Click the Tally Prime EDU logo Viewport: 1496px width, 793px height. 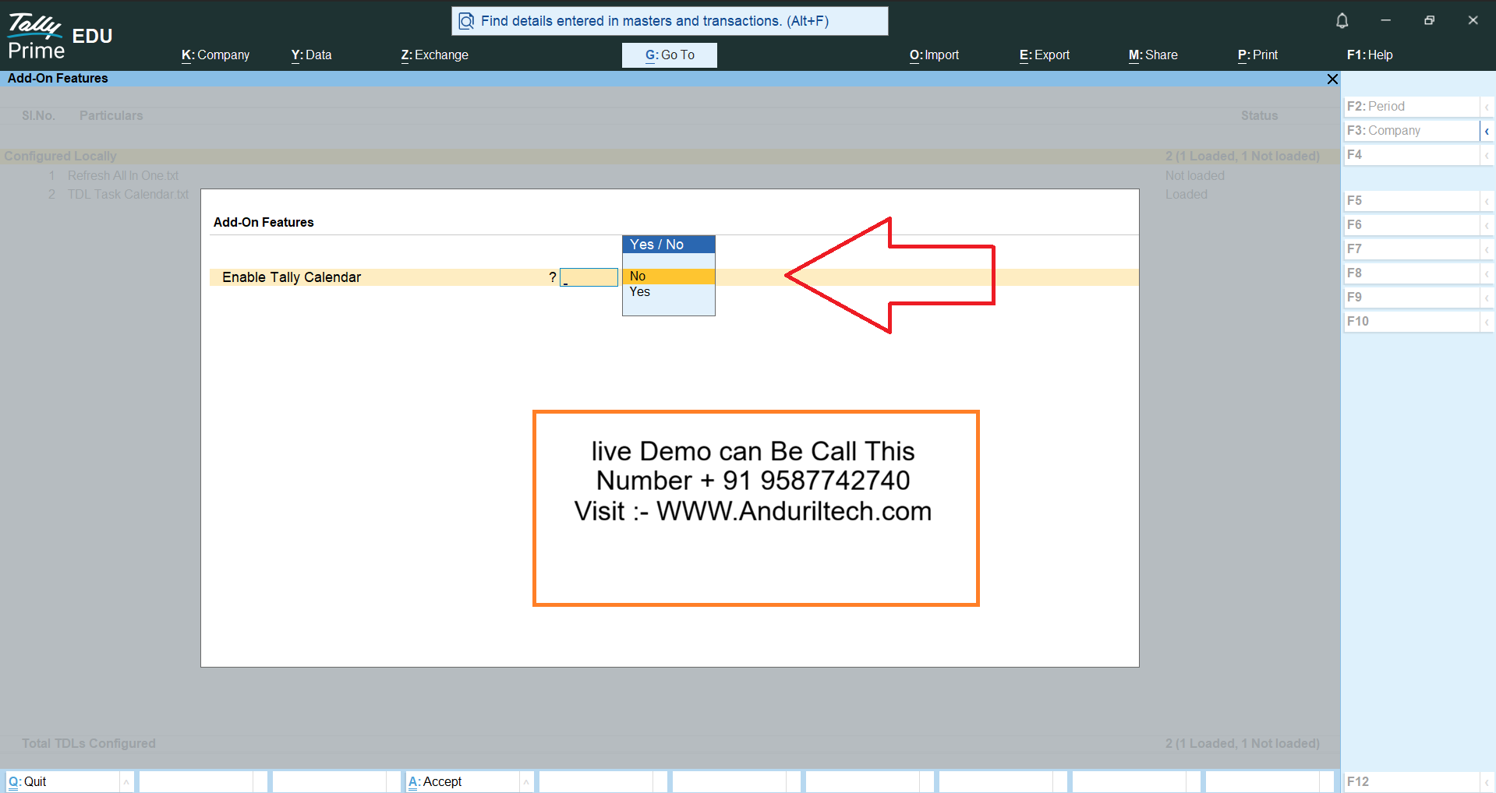coord(60,36)
